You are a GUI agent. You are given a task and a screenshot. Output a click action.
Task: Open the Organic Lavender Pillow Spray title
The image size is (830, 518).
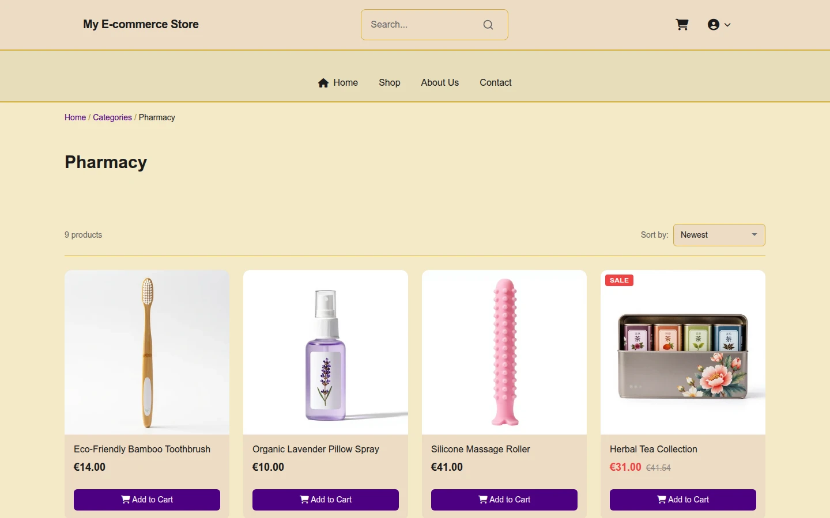coord(316,449)
